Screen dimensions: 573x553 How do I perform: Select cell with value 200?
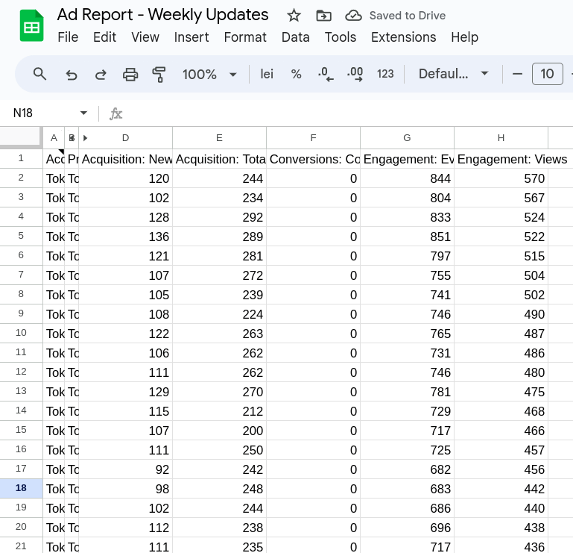coord(219,431)
